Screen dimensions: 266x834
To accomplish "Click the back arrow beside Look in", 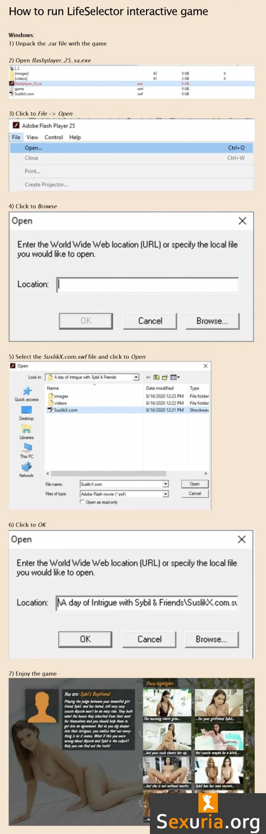I will pos(148,377).
